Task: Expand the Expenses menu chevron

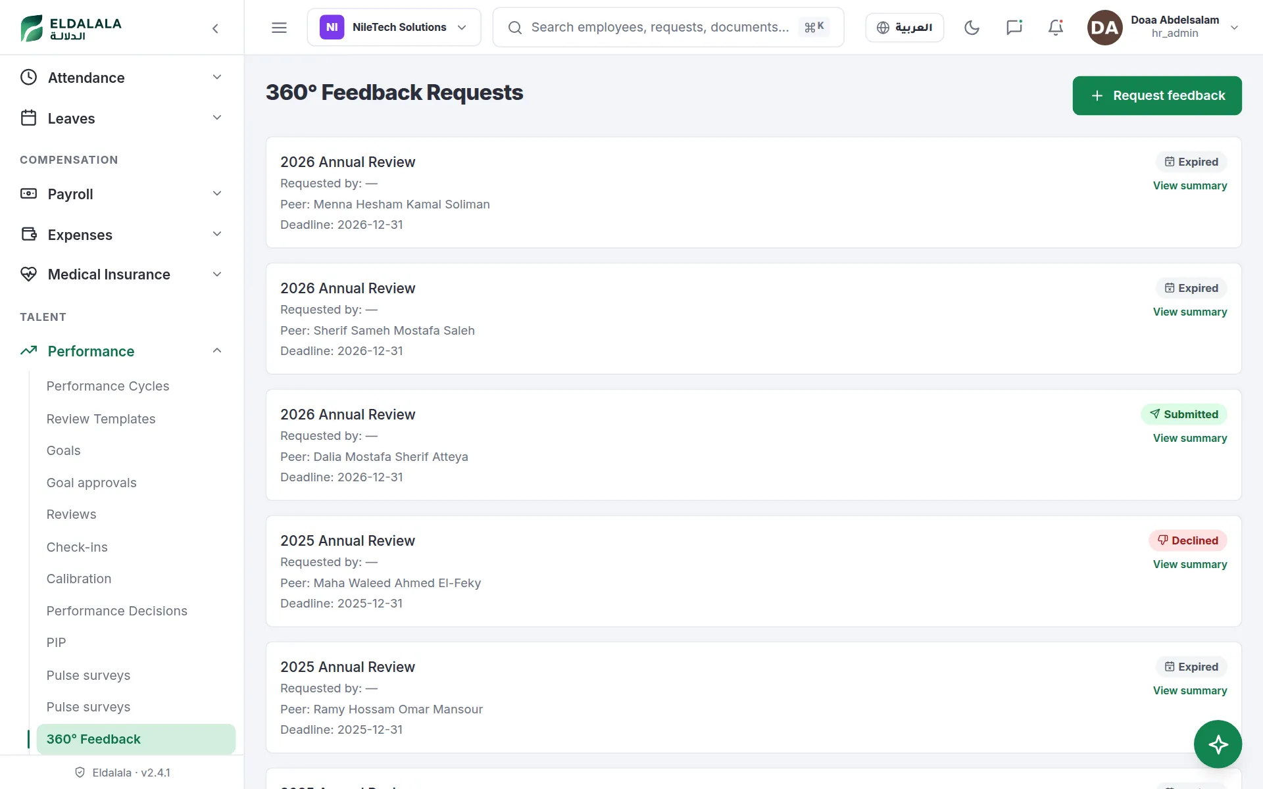Action: point(217,234)
